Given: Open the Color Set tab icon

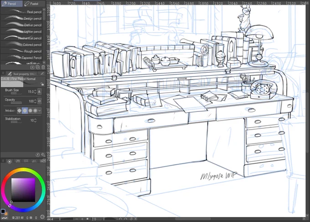Looking at the screenshot, I should click(x=18, y=161).
